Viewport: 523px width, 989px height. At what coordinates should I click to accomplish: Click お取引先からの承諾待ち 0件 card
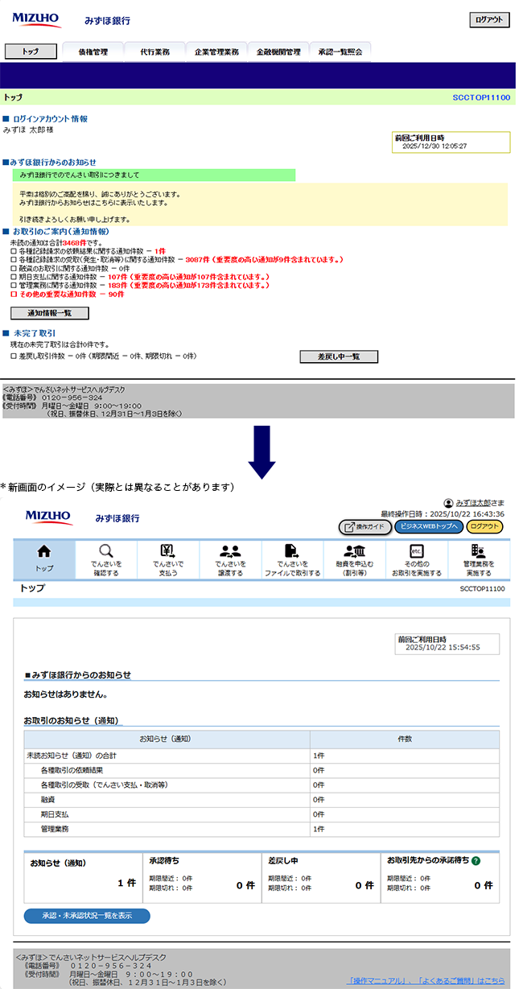440,877
